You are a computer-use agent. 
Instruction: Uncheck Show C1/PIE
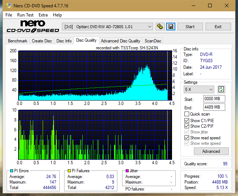coord(187,120)
